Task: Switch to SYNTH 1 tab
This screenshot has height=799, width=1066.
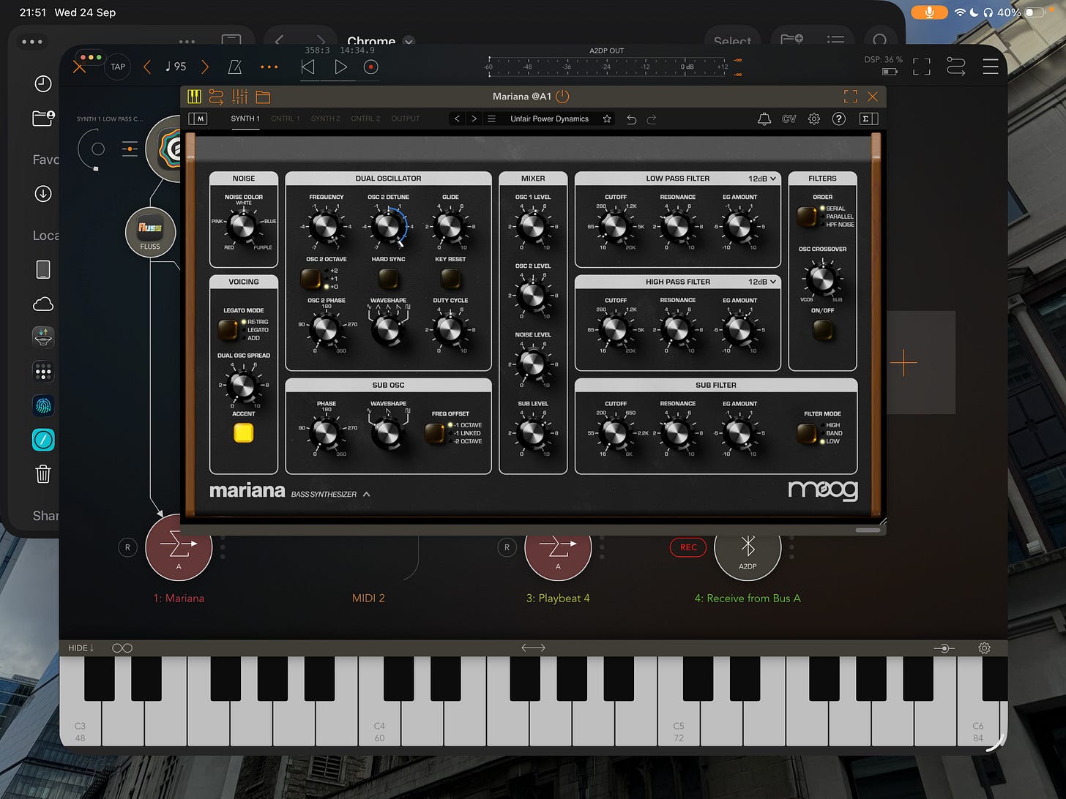Action: (245, 119)
